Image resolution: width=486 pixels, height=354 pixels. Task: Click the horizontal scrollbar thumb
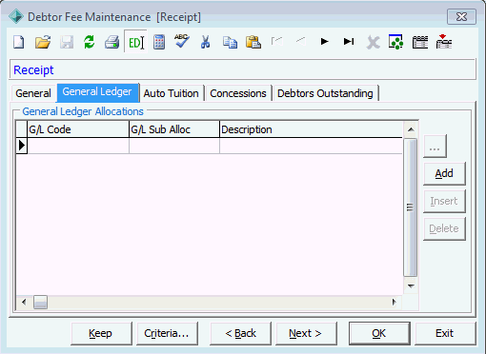tap(41, 302)
